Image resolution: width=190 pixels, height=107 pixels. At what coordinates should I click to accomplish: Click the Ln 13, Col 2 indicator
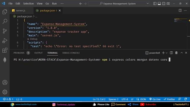point(99,99)
